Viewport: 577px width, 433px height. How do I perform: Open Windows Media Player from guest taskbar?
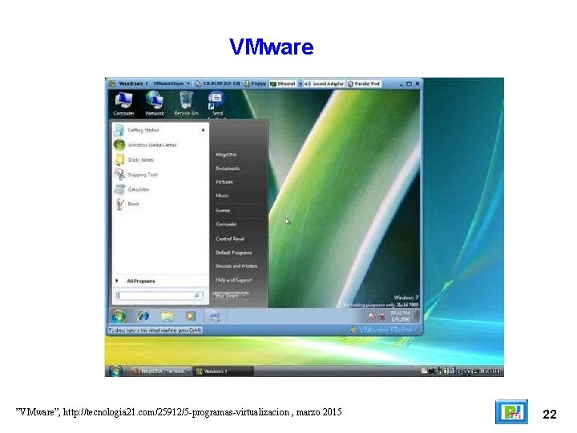(191, 316)
